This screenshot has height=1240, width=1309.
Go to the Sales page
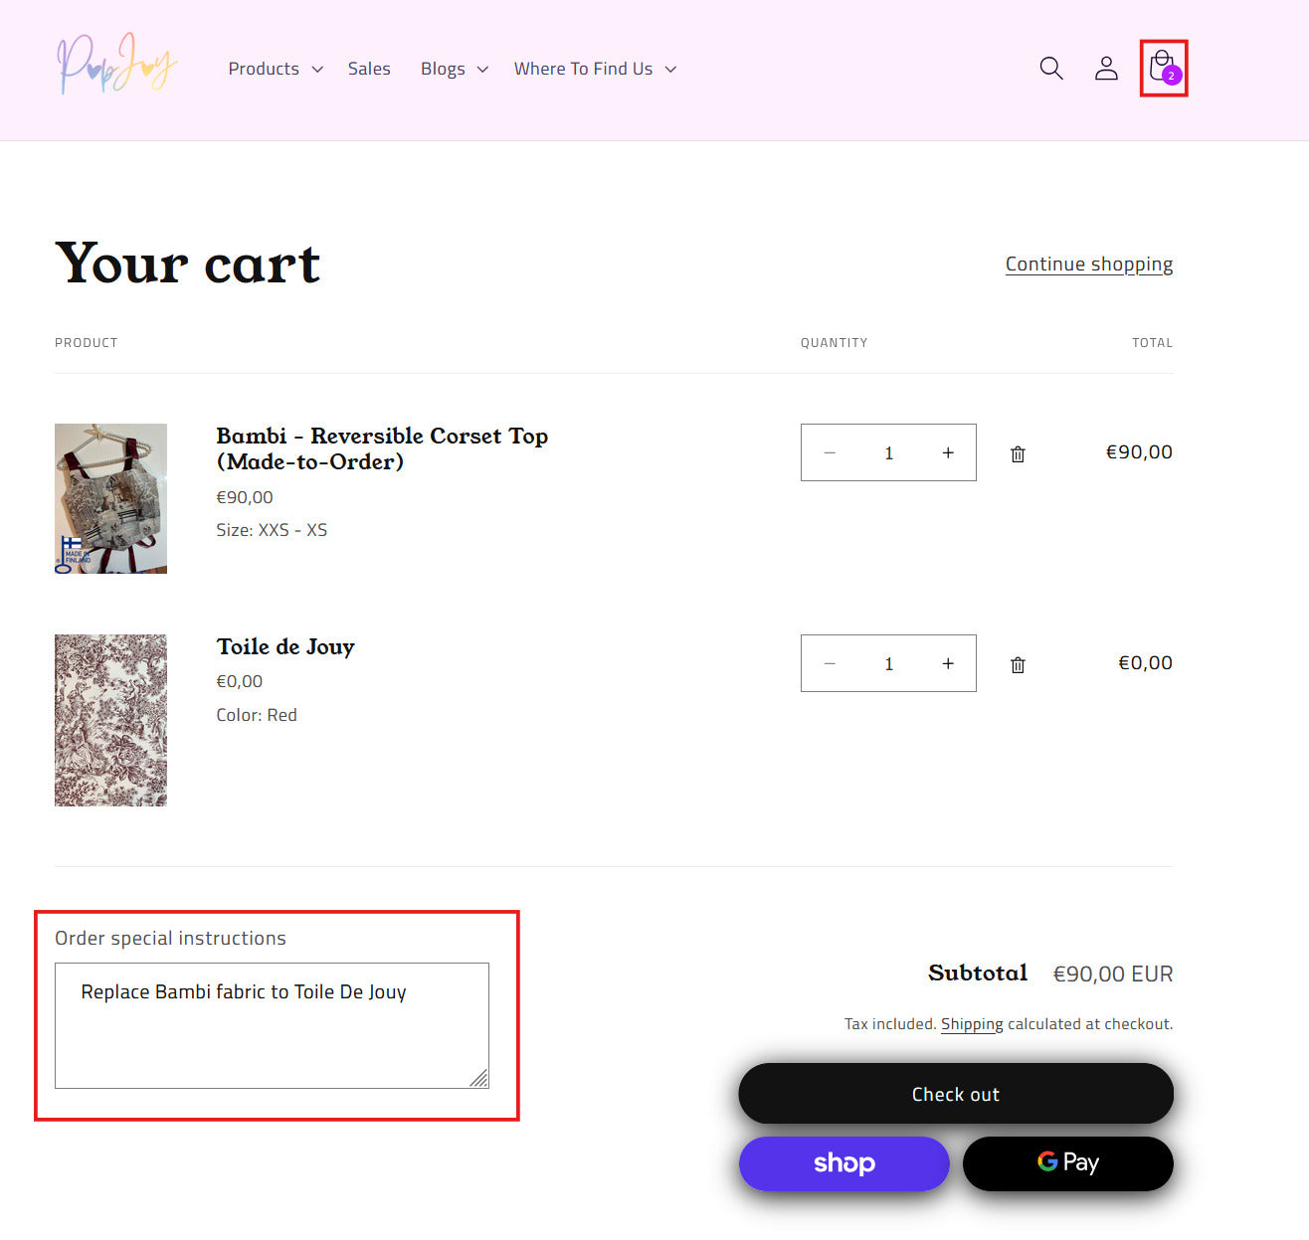[x=369, y=69]
